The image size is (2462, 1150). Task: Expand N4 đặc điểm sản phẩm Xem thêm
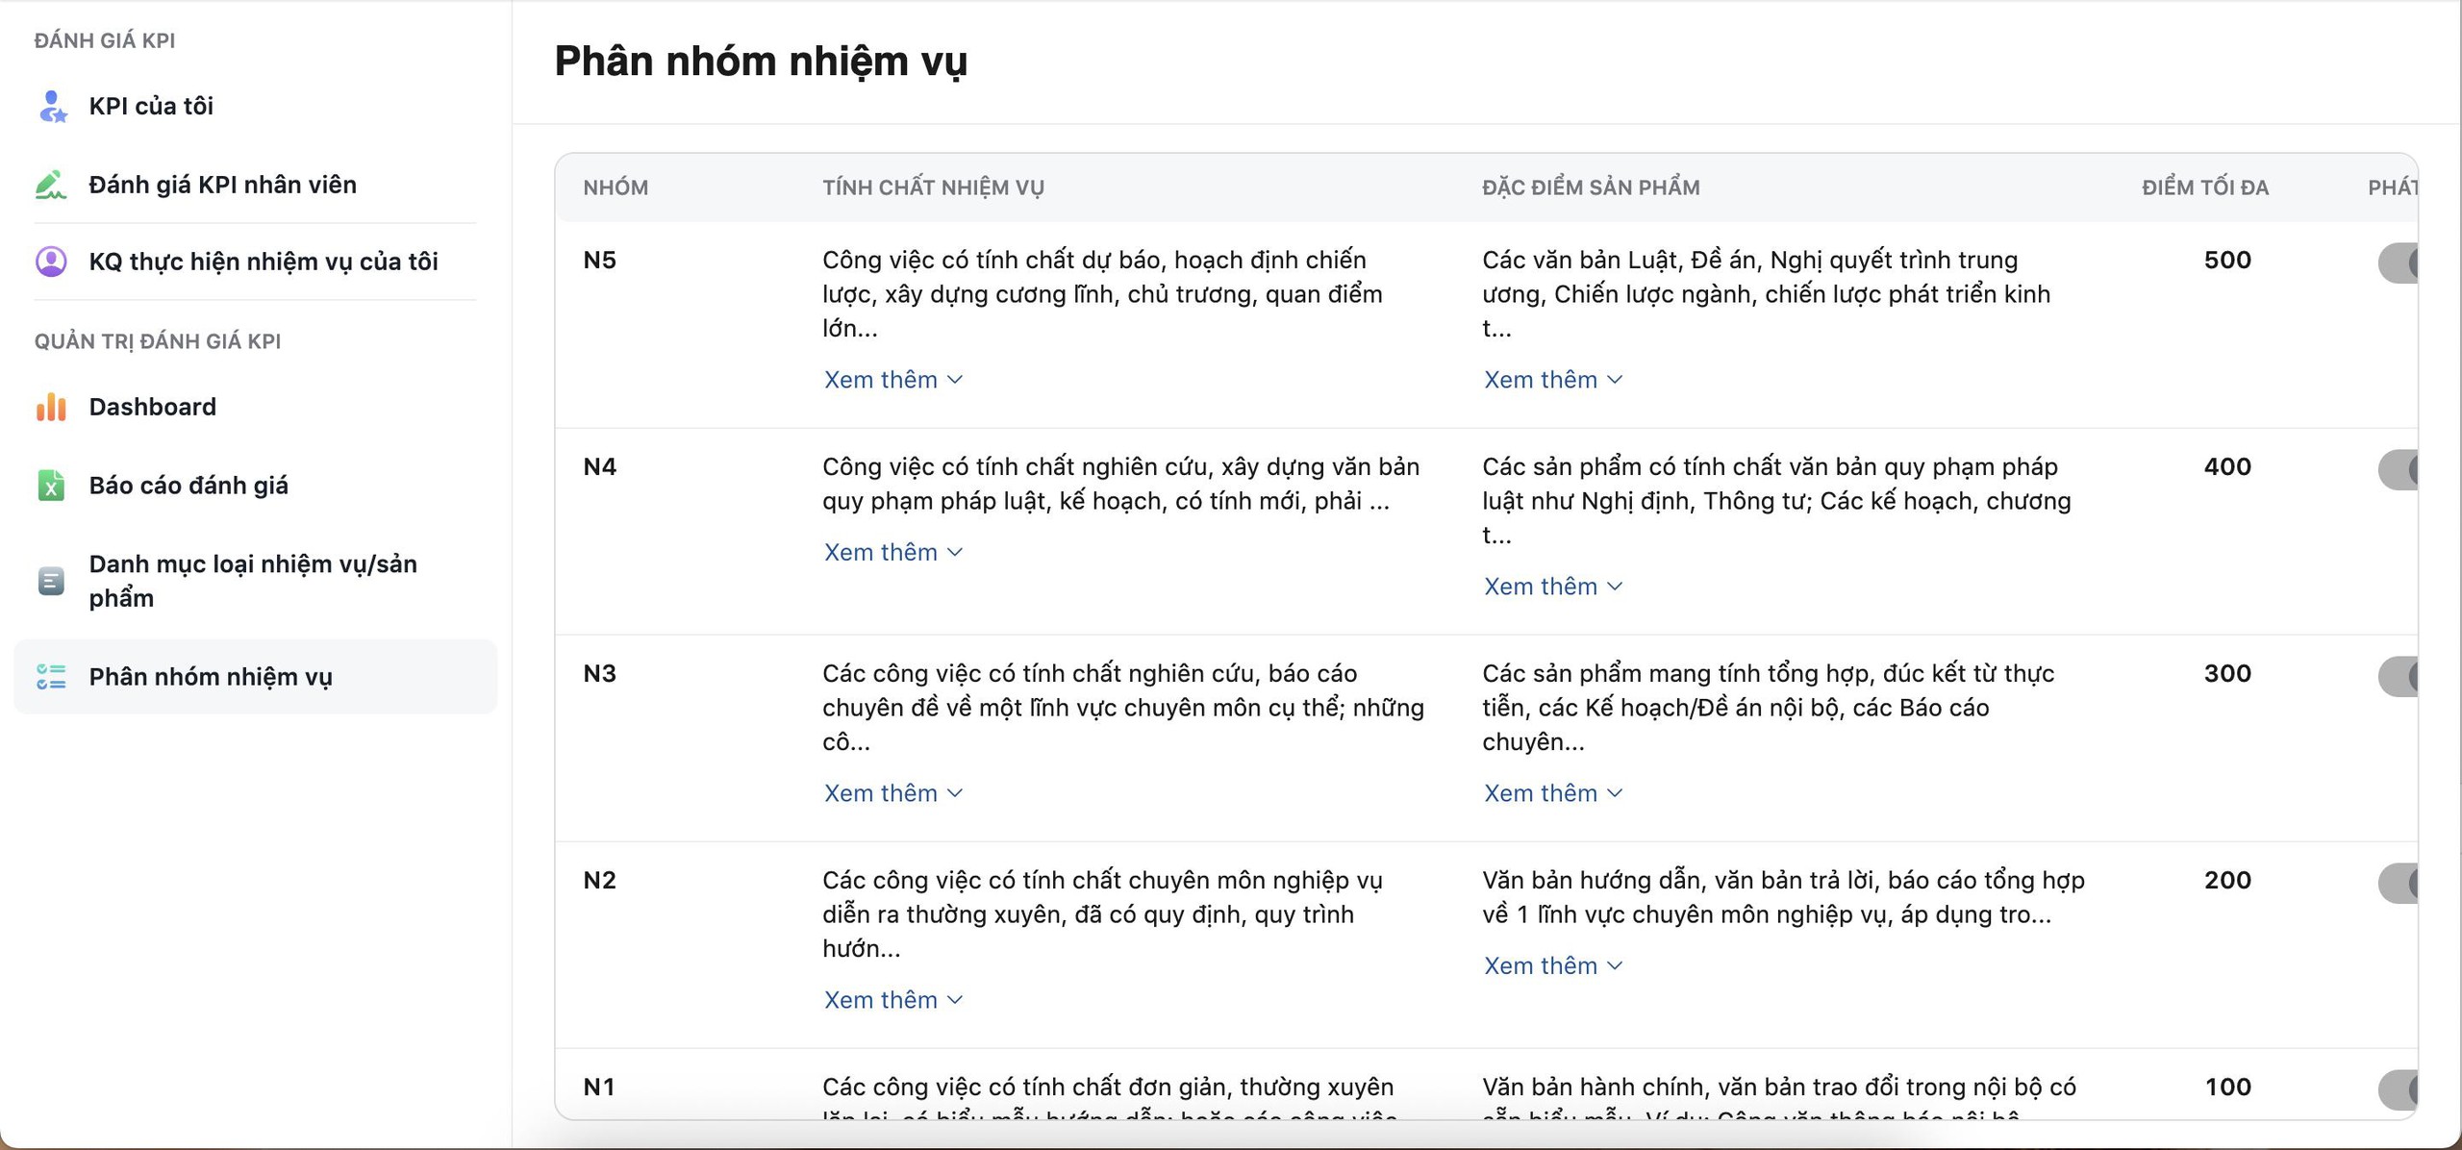coord(1553,587)
